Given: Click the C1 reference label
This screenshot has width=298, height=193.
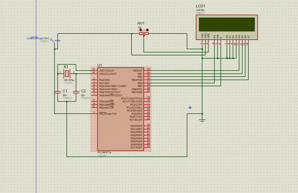Looking at the screenshot, I should coord(65,91).
